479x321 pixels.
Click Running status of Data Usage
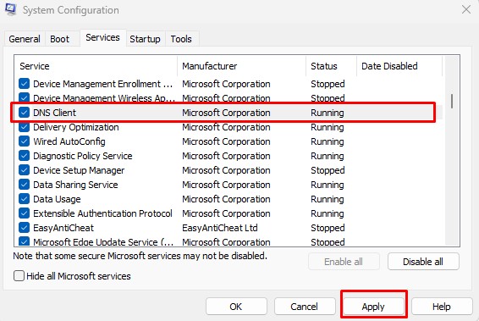point(328,199)
